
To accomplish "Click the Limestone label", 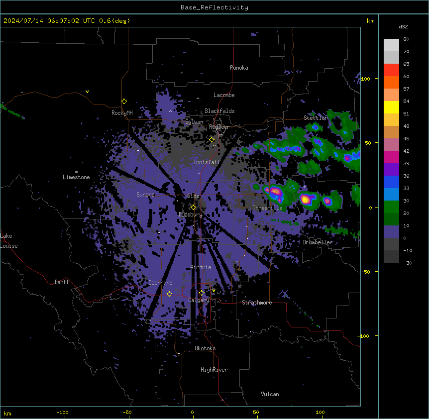I will click(76, 177).
